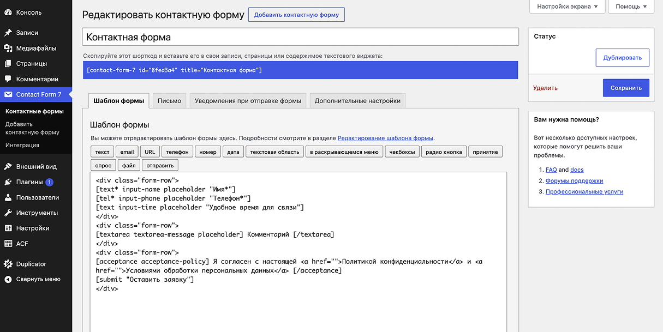Screen dimensions: 663x332
Task: Open the Комментарии menu item
Action: [36, 79]
